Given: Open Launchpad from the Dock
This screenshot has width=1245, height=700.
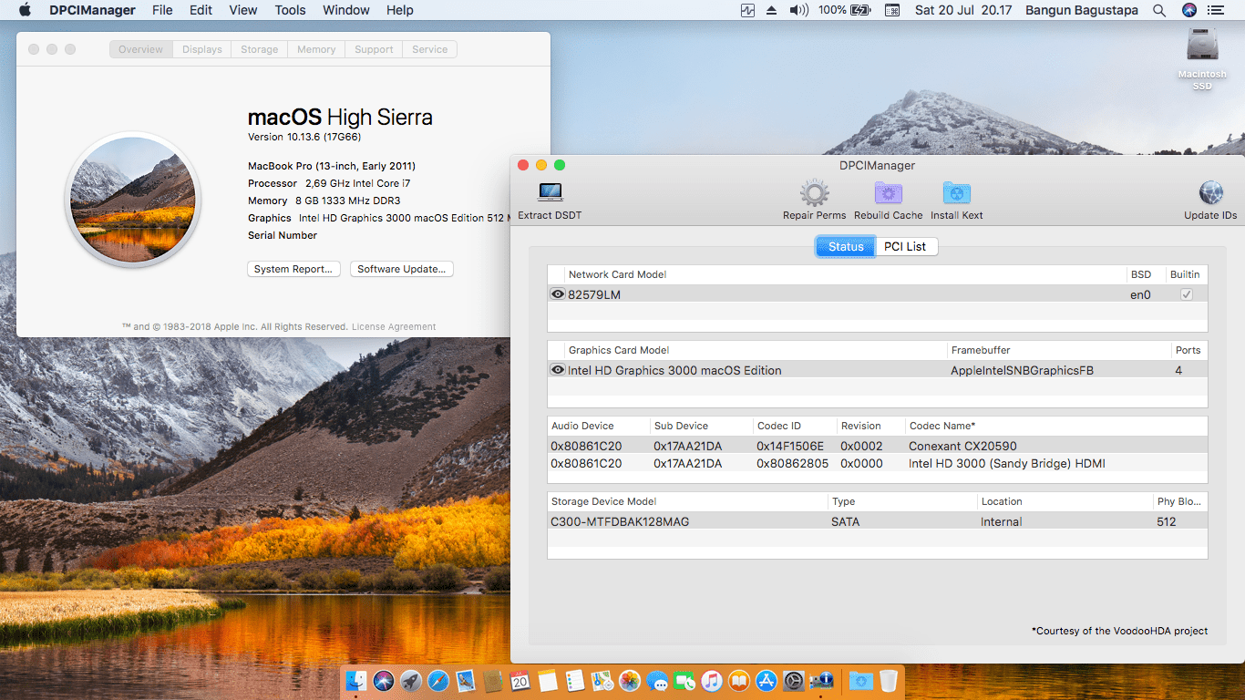Looking at the screenshot, I should tap(410, 681).
